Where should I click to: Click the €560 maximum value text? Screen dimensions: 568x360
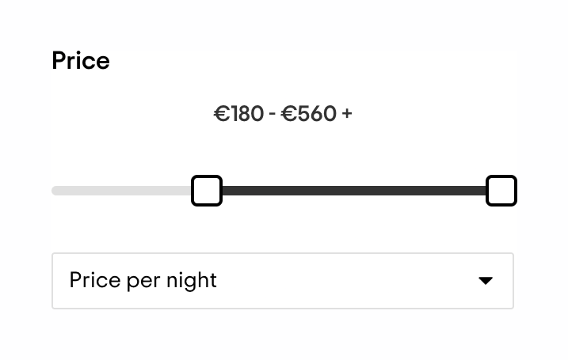[x=309, y=114]
